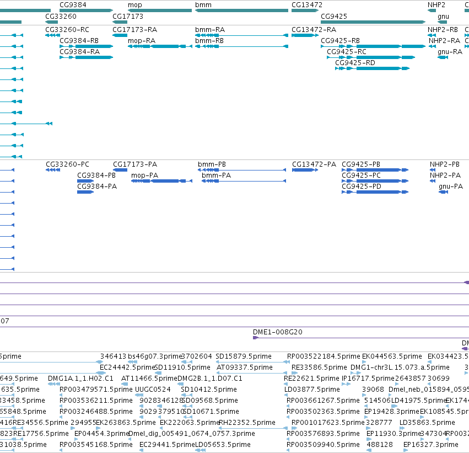Click the NHP2 gene label
Viewport: 469px width, 453px height.
pyautogui.click(x=436, y=5)
